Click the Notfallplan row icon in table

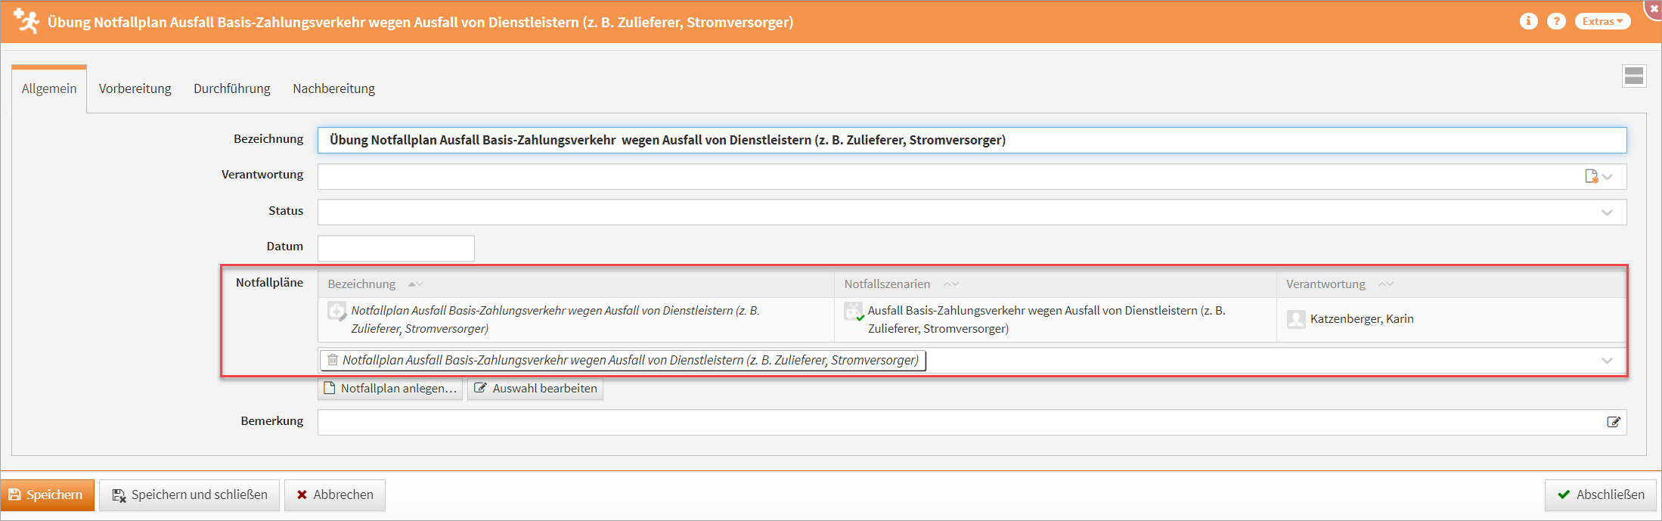[336, 311]
